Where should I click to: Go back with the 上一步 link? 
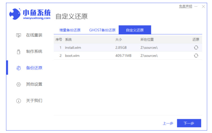click(168, 123)
